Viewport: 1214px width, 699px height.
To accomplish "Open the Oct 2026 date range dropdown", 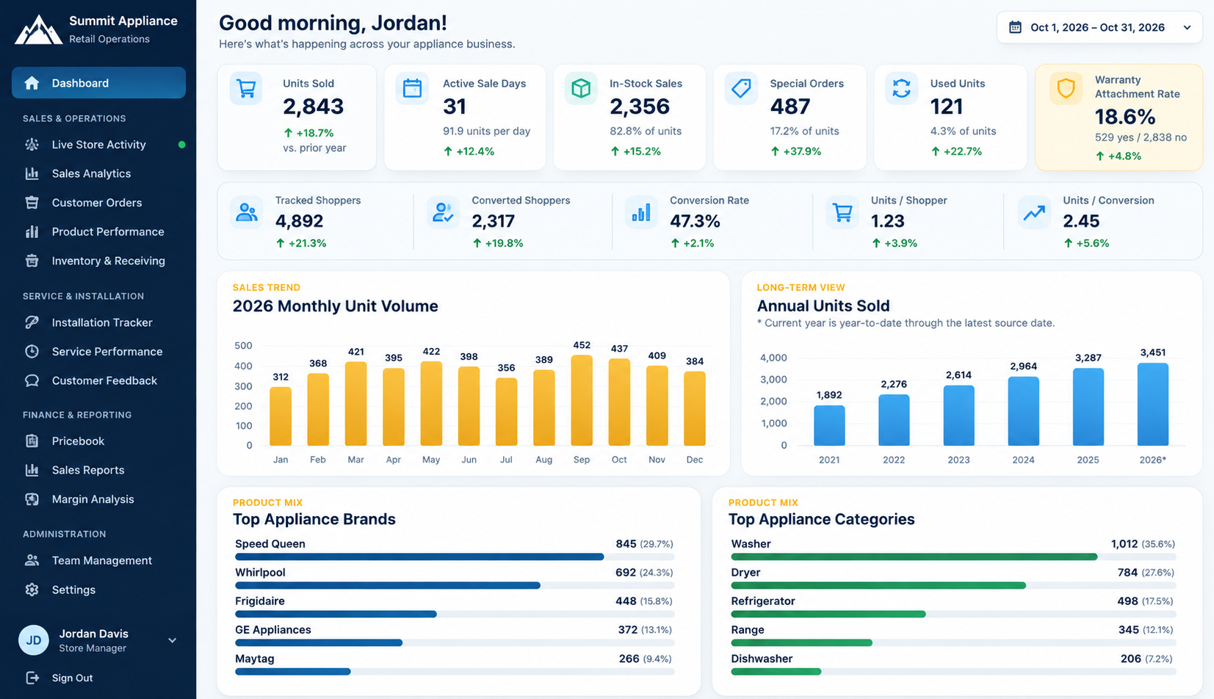I will click(1099, 27).
